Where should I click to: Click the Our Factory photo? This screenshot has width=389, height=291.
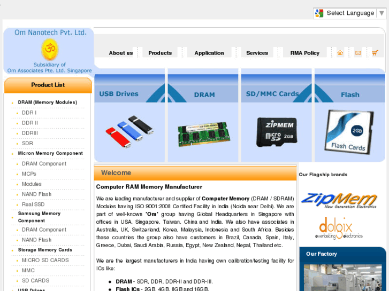point(342,278)
